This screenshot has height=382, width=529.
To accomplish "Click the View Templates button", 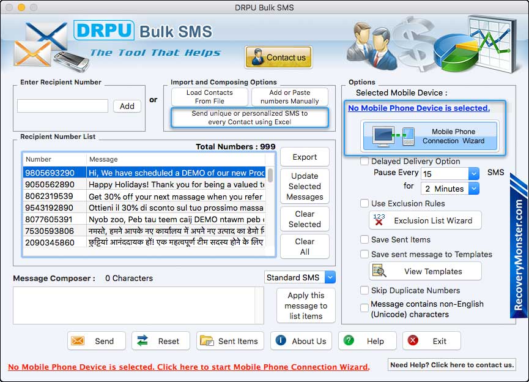I will click(x=425, y=271).
